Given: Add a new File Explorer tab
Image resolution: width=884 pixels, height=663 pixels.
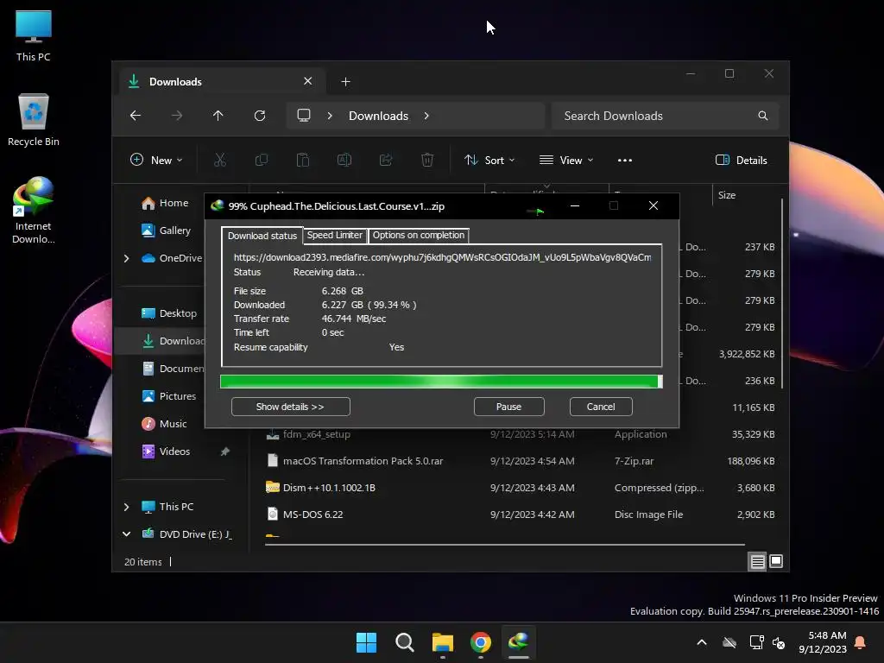Looking at the screenshot, I should pyautogui.click(x=345, y=82).
